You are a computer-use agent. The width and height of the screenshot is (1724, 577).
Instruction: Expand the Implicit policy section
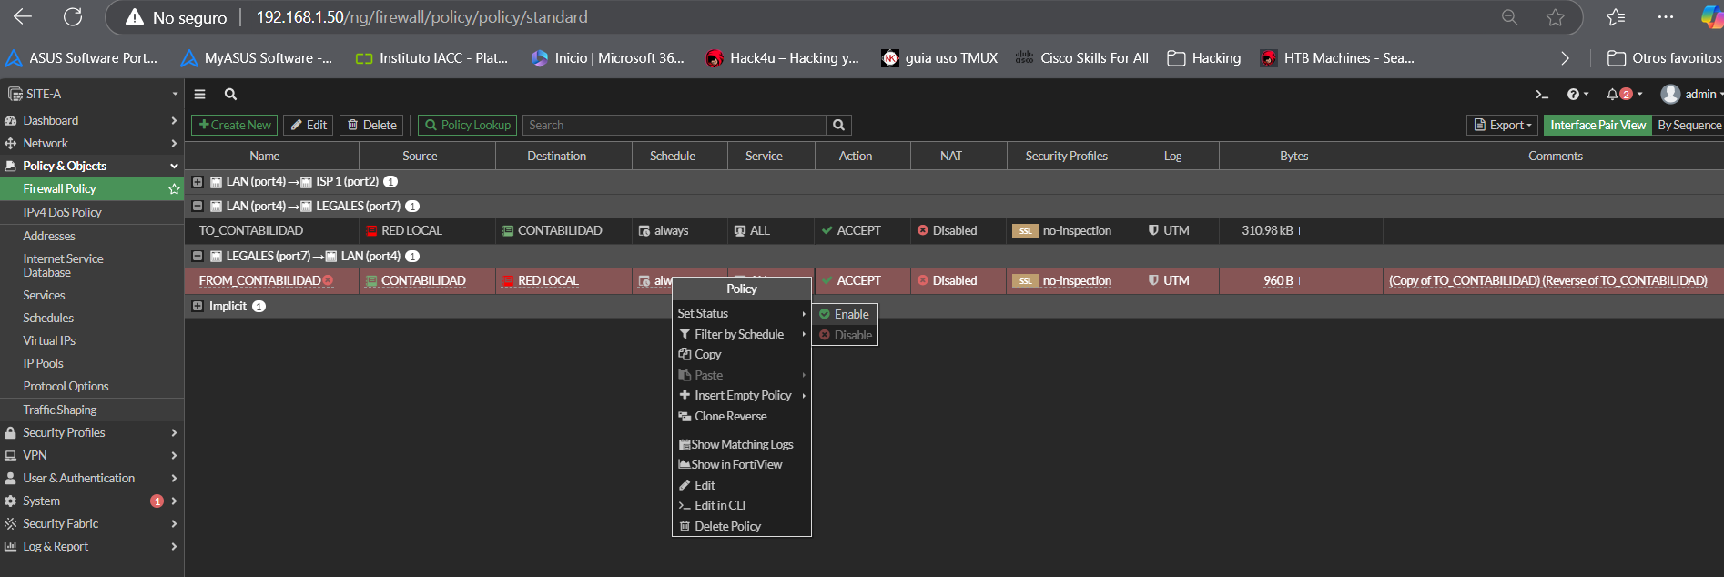(198, 307)
